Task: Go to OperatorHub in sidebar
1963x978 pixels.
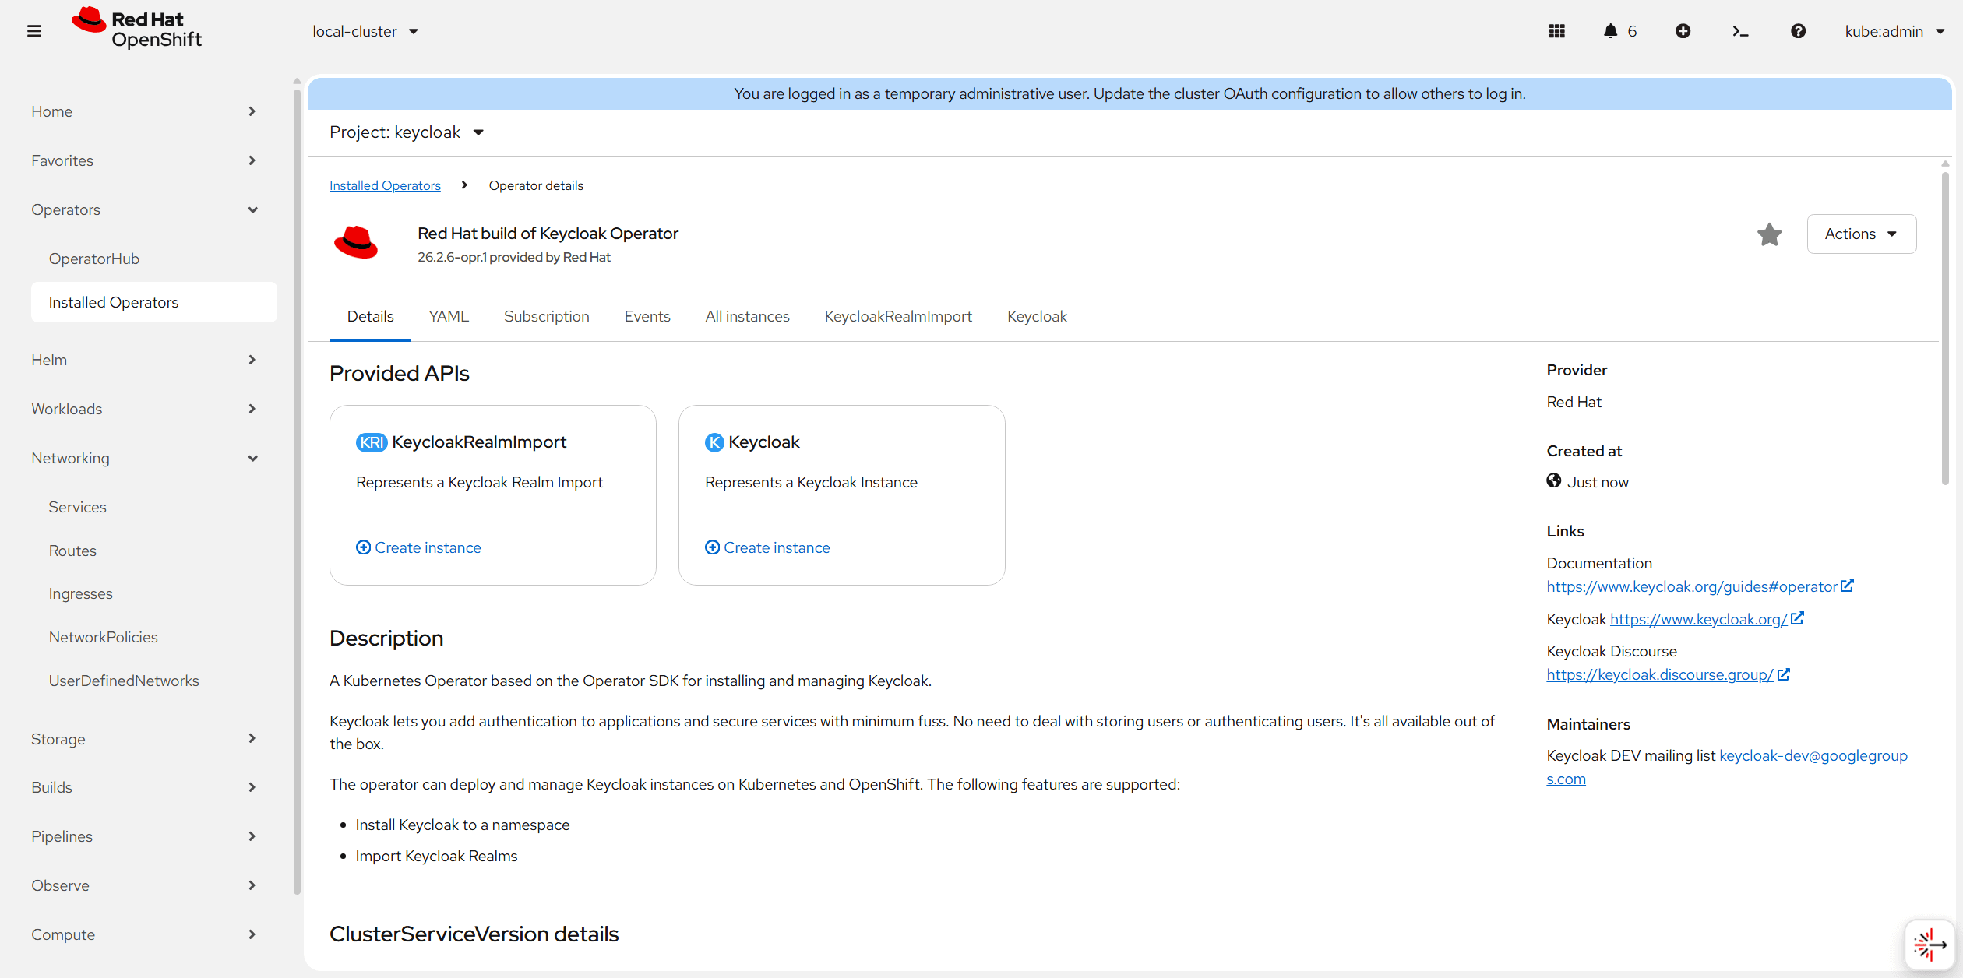Action: [x=154, y=259]
